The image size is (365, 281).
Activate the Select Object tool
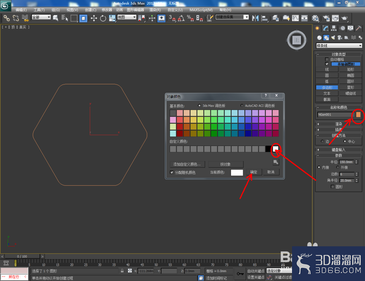click(55, 18)
